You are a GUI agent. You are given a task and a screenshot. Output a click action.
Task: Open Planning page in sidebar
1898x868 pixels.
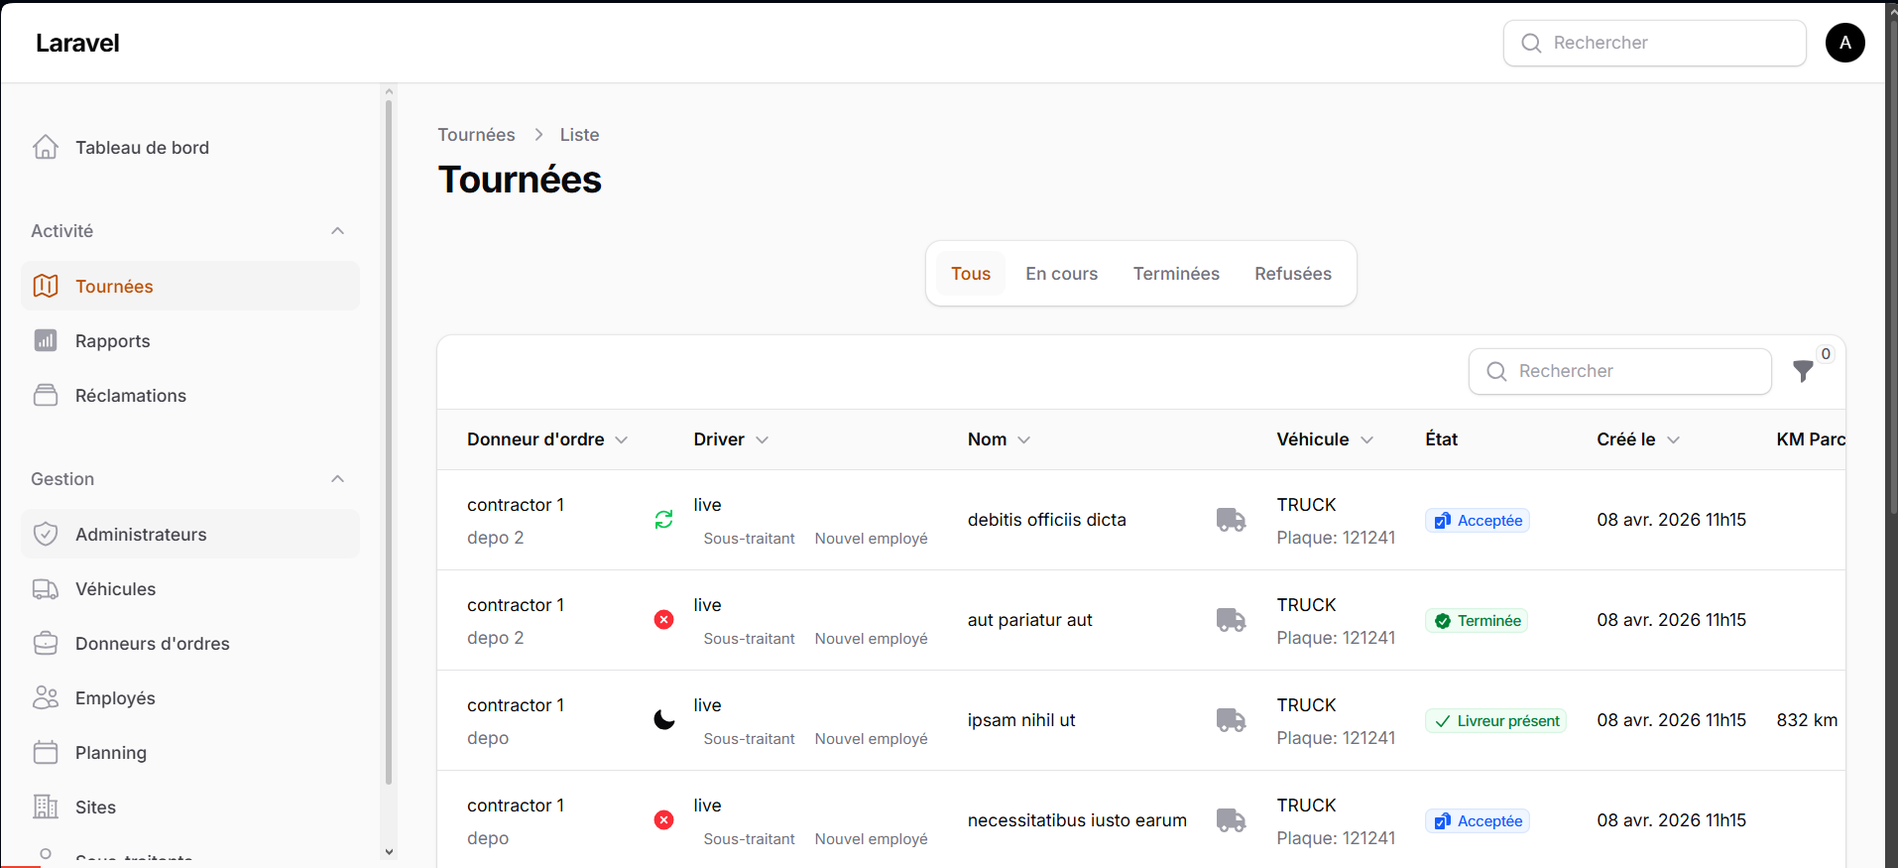pos(190,752)
